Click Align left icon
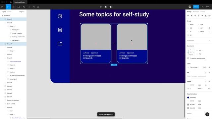The width and height of the screenshot is (212, 119). click(188, 16)
